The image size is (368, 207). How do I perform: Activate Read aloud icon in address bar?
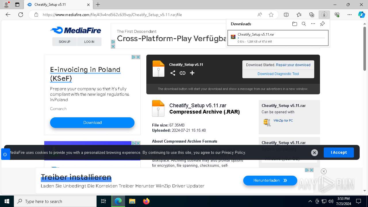point(260,15)
